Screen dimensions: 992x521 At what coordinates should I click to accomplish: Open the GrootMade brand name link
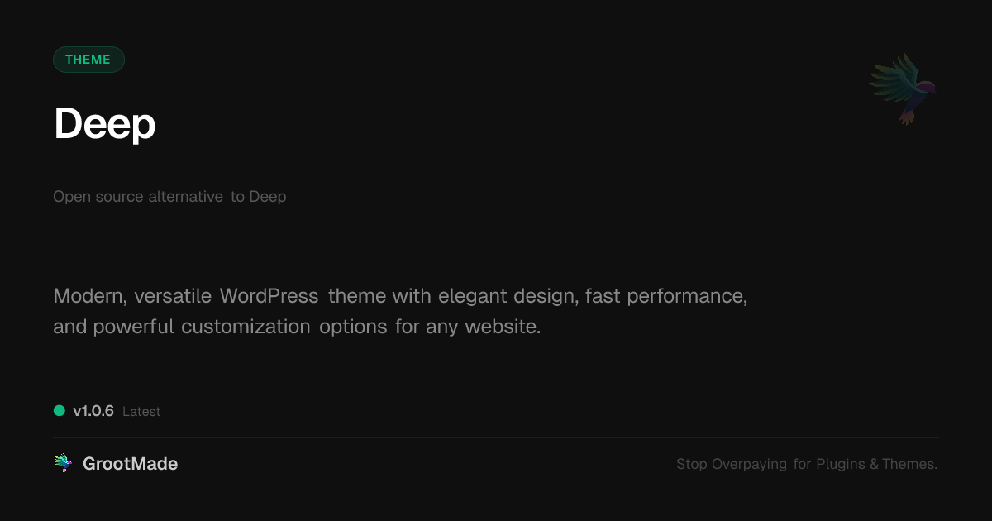[130, 464]
